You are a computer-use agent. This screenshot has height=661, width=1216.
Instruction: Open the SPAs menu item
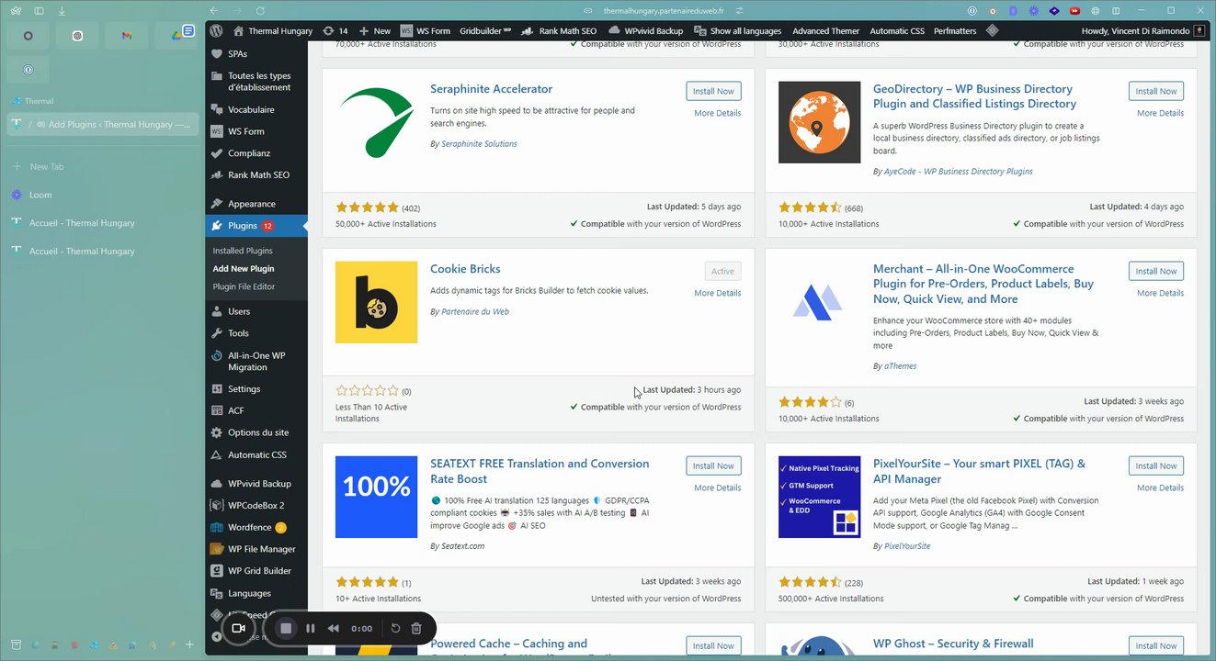(256, 54)
